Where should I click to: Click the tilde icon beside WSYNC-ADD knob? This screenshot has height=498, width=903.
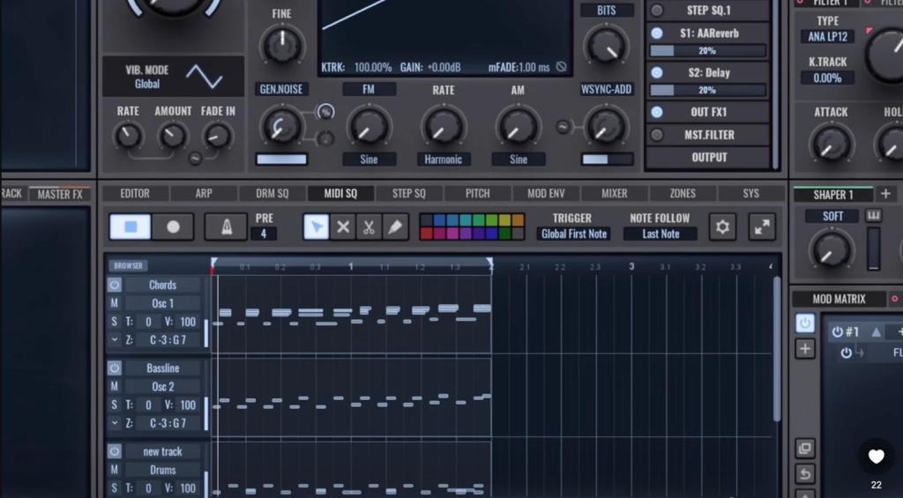click(x=563, y=127)
